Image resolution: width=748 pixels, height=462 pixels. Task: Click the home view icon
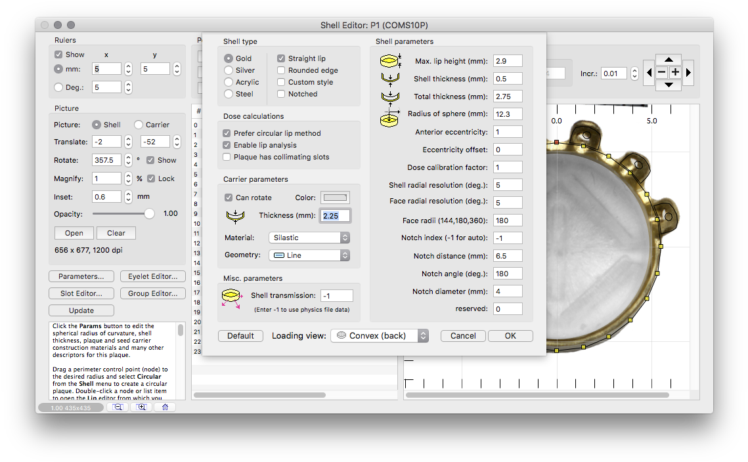pos(165,407)
